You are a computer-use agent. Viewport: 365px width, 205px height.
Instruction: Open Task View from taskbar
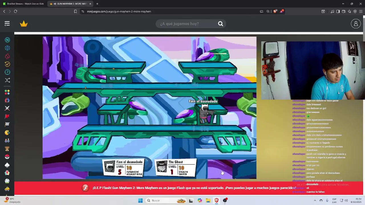click(191, 200)
